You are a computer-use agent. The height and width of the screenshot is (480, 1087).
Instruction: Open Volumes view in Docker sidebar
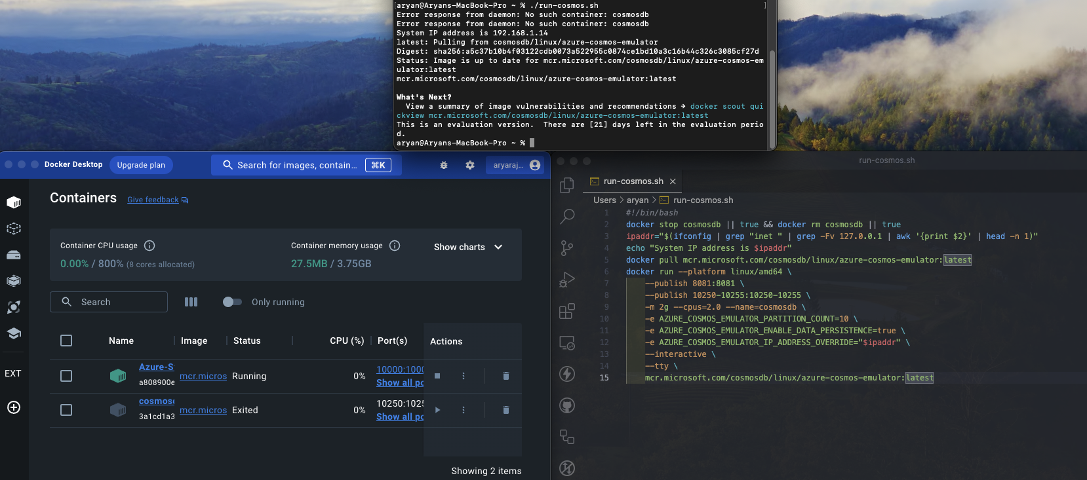click(x=14, y=255)
